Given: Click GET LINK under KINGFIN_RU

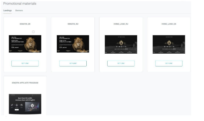Looking at the screenshot, I should click(x=73, y=63).
